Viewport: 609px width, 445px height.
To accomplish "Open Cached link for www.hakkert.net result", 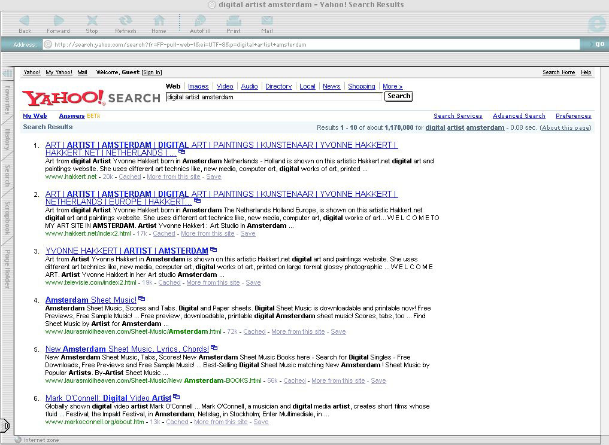I will (x=130, y=176).
